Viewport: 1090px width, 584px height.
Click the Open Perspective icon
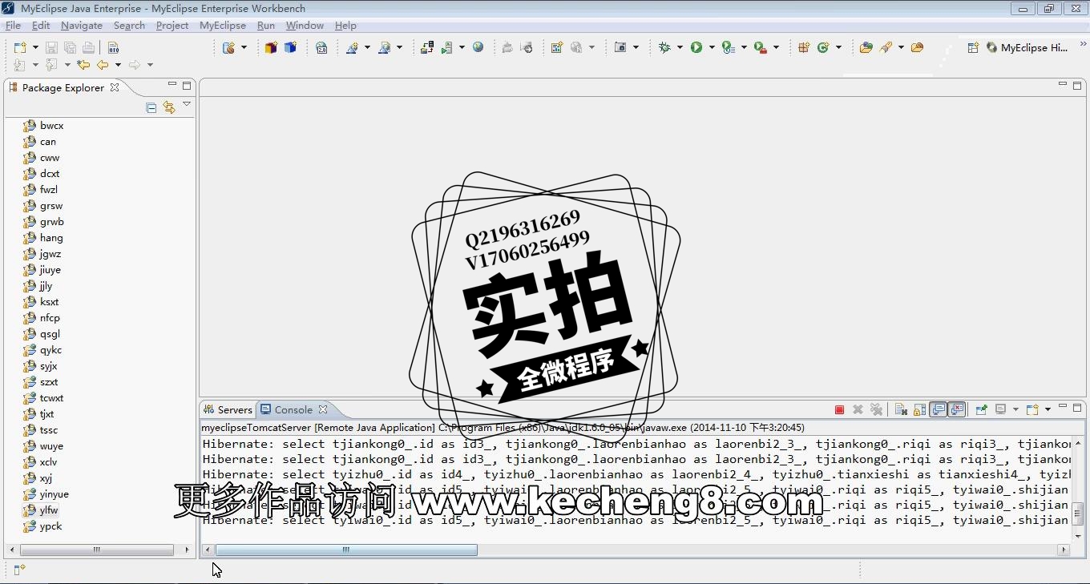pyautogui.click(x=973, y=48)
